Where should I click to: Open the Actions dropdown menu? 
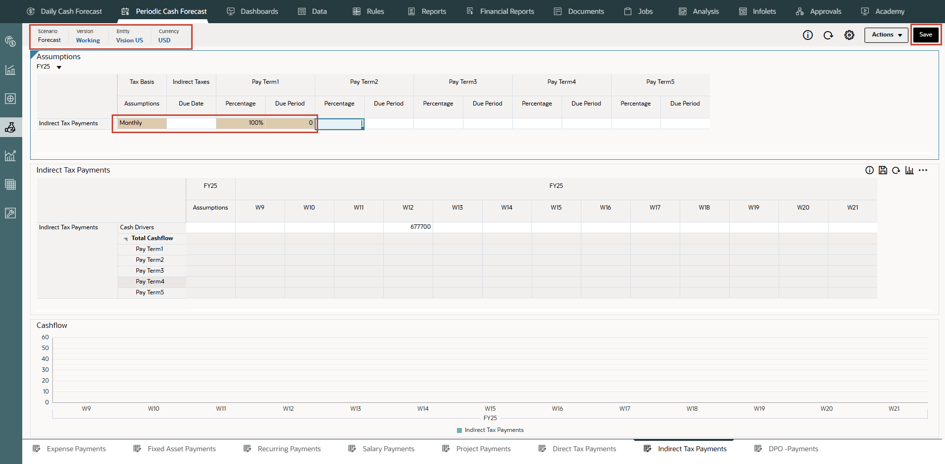[x=886, y=35]
